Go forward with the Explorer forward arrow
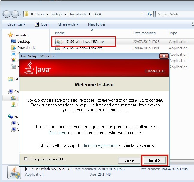 (x=15, y=14)
